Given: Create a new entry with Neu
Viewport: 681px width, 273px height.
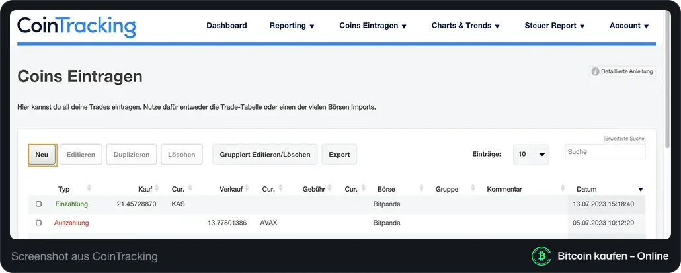Looking at the screenshot, I should [x=42, y=155].
